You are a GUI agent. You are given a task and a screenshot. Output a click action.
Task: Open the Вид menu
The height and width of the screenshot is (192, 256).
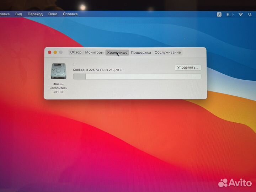click(18, 14)
